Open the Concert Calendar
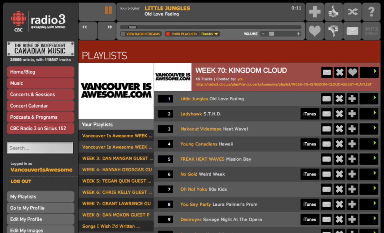This screenshot has width=384, height=233. point(40,106)
